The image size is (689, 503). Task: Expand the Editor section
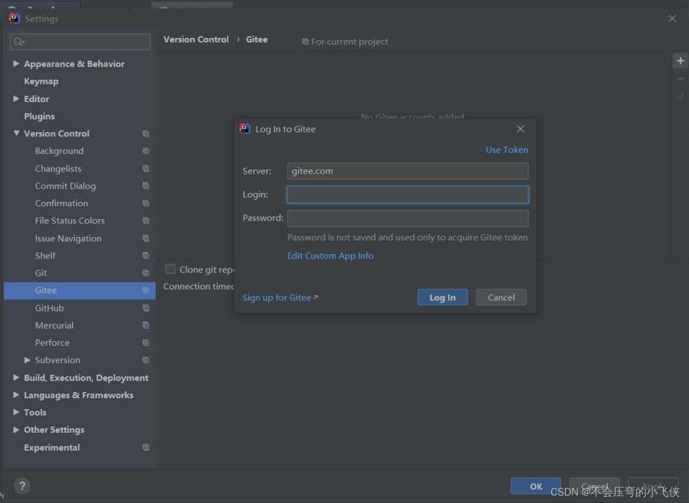coord(17,99)
